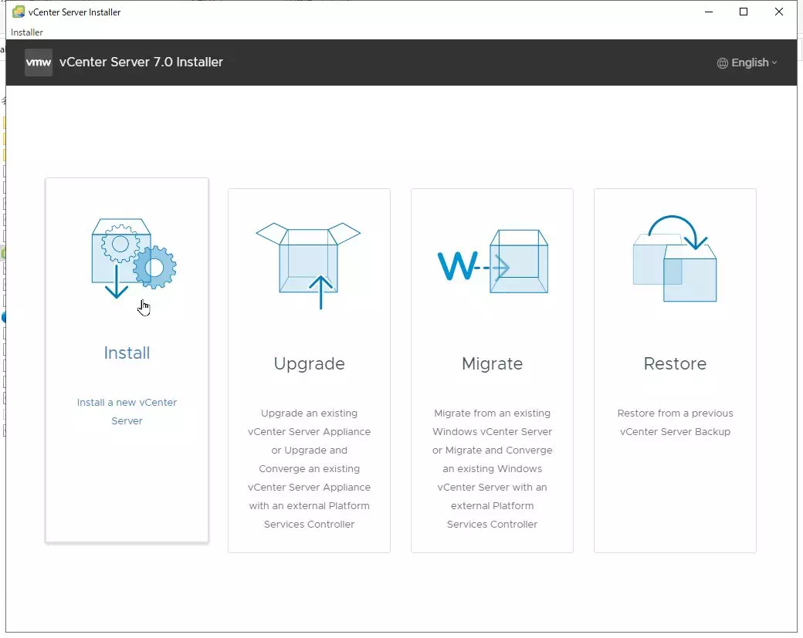Click 'Restore from a previous vCenter Server Backup' text

click(675, 422)
